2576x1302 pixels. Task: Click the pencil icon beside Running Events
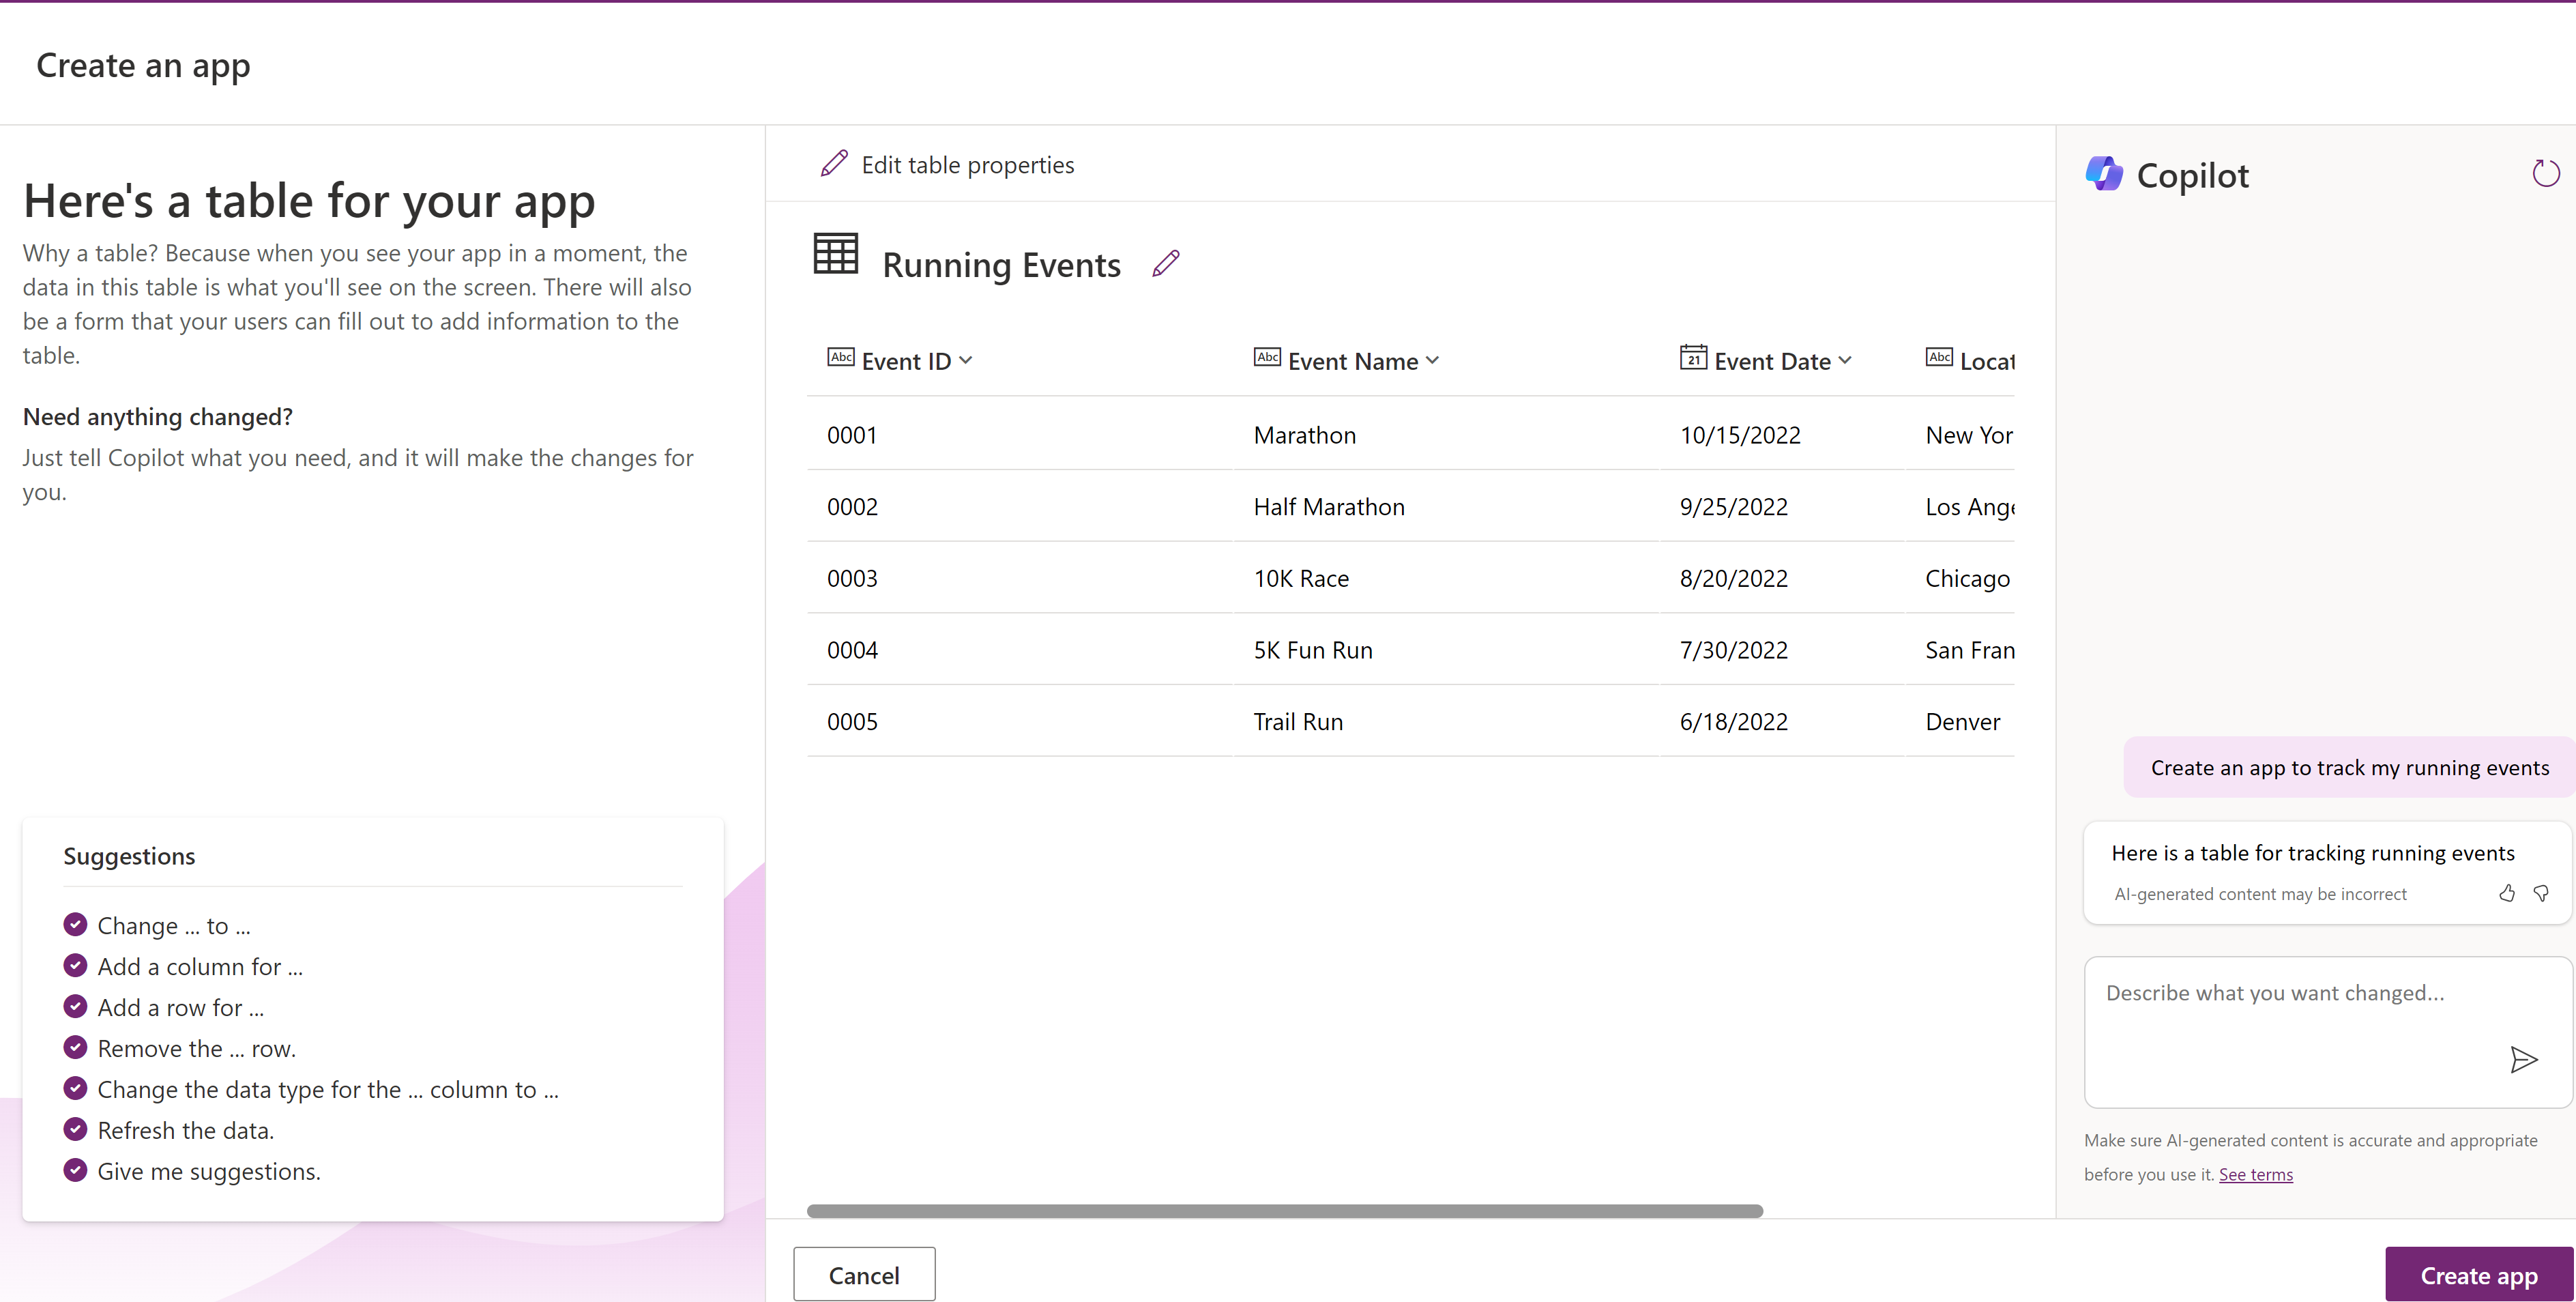pyautogui.click(x=1166, y=264)
